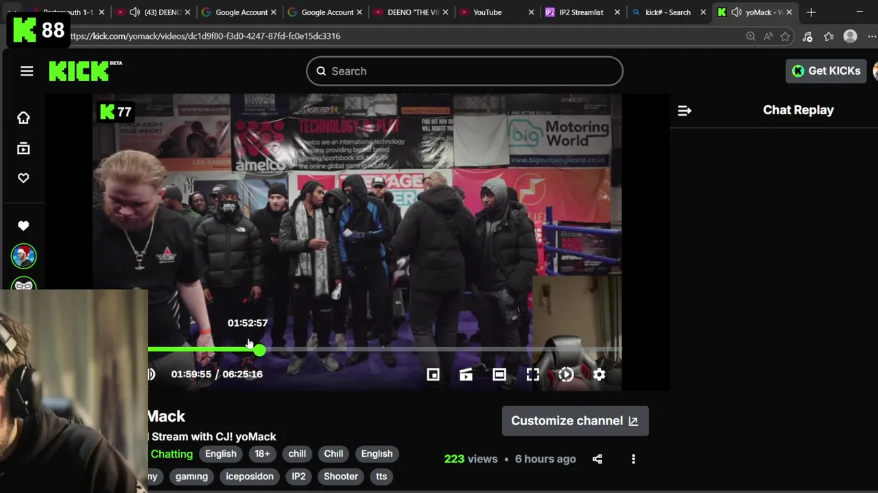Switch to the second Google Account tab

[x=325, y=12]
